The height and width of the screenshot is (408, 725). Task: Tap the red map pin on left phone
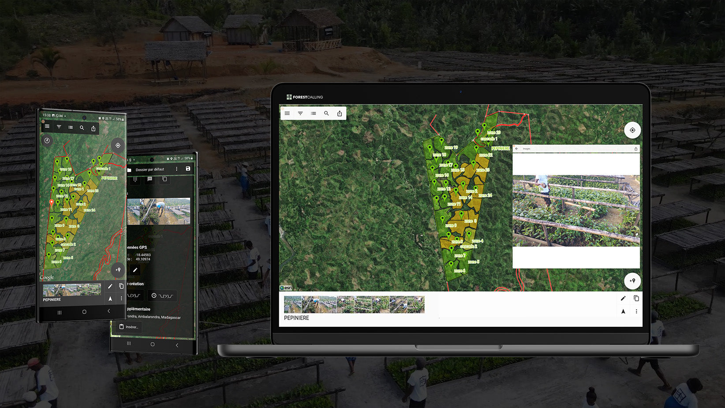pos(52,203)
